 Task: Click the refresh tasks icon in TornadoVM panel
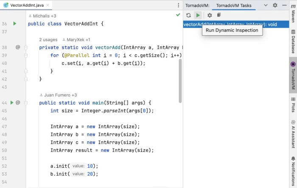click(x=188, y=15)
